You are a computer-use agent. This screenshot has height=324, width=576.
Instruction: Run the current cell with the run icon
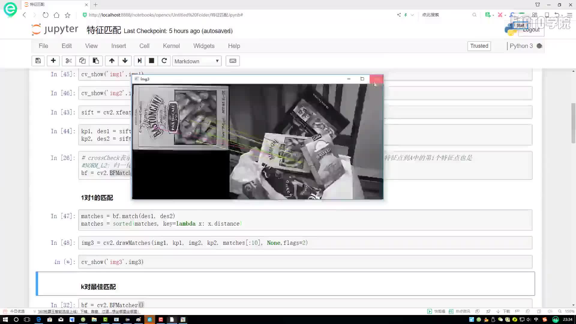139,61
